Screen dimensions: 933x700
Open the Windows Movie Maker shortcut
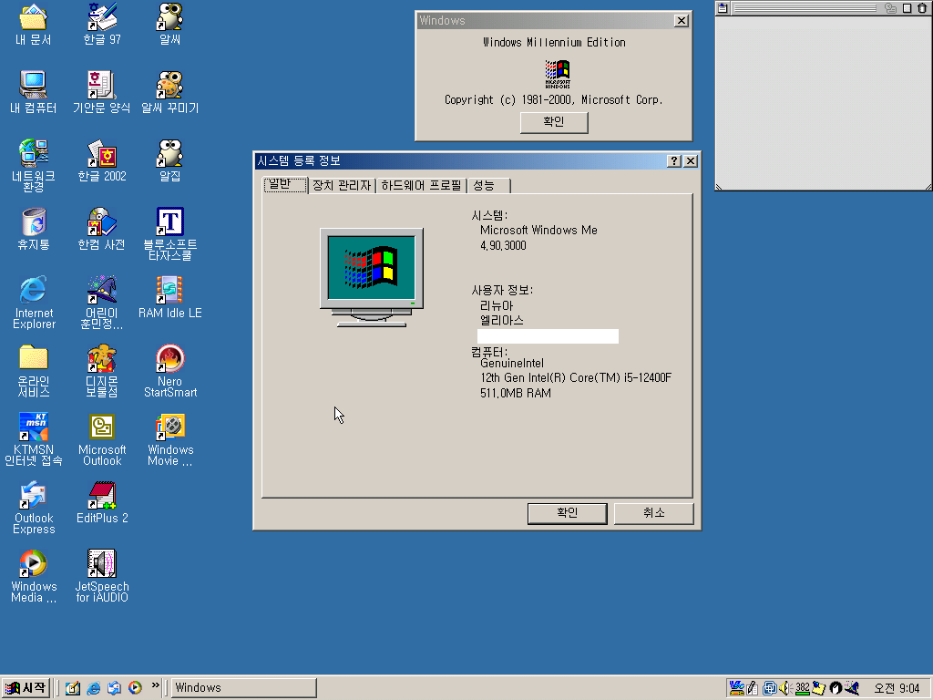click(169, 427)
